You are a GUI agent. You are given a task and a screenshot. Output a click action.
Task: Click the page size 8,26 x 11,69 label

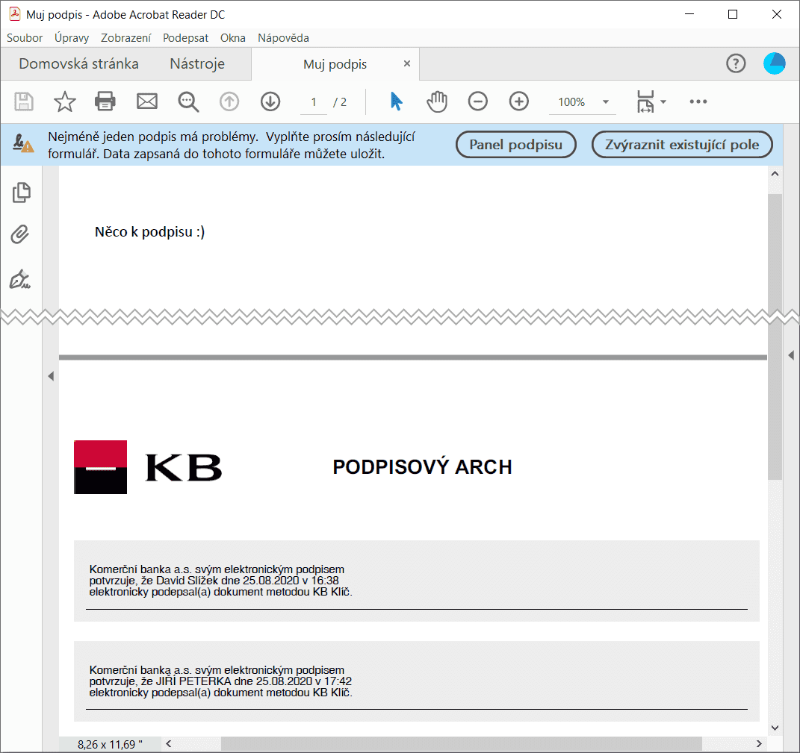point(110,744)
